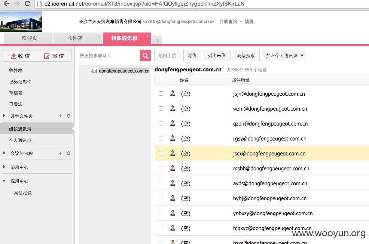Click the contact icon for rgsy@dongfengpeugeot.com.cn
Image resolution: width=369 pixels, height=244 pixels.
click(173, 138)
